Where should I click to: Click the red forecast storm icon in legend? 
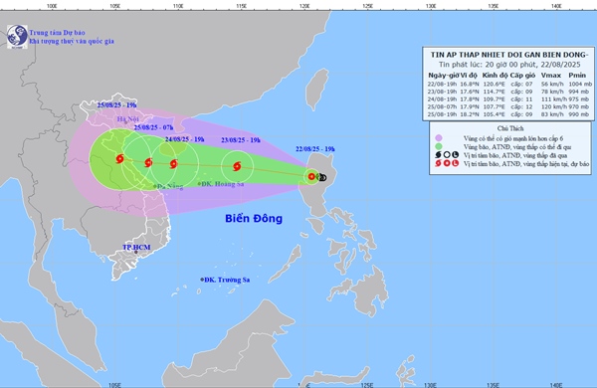[x=438, y=163]
